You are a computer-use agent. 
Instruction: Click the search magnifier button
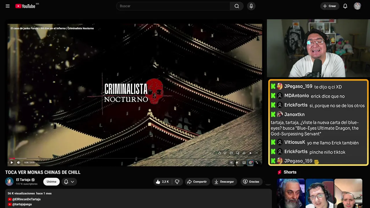point(237,6)
